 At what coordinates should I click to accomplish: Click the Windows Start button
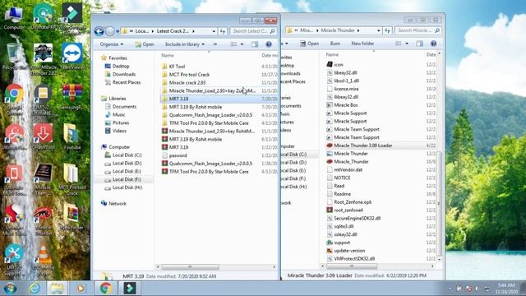click(10, 289)
